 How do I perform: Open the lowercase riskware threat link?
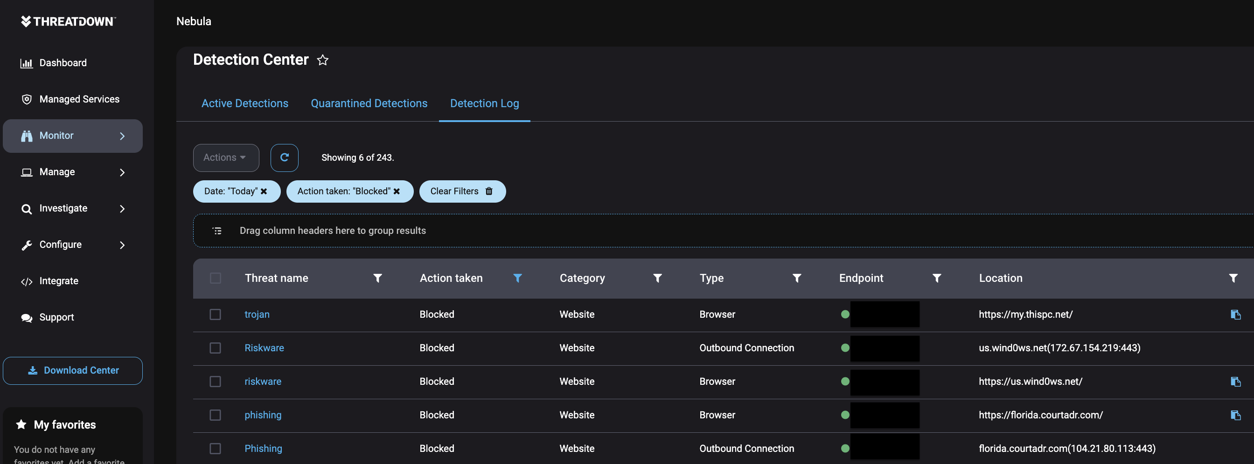click(x=263, y=382)
